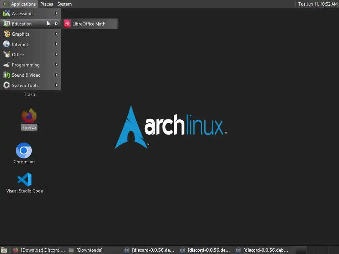Image resolution: width=339 pixels, height=254 pixels.
Task: Open the clock showing Tue Jun 11
Action: tap(317, 4)
